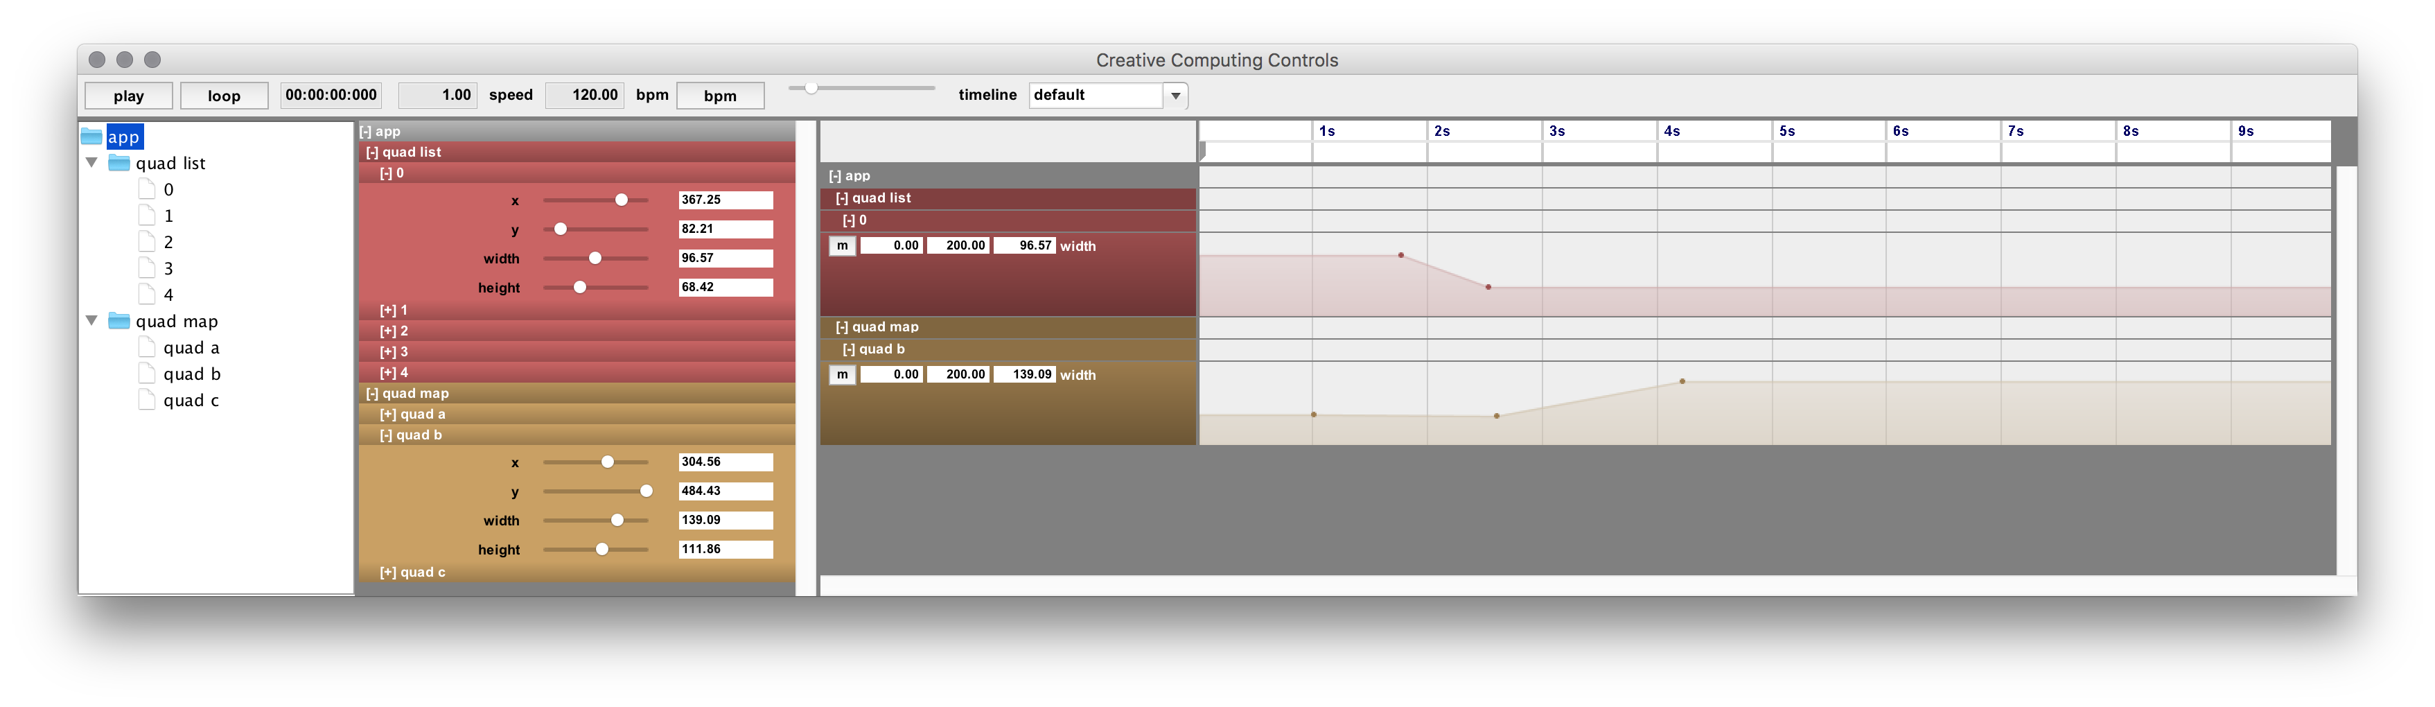Click the m button on quad list width track

pos(841,246)
